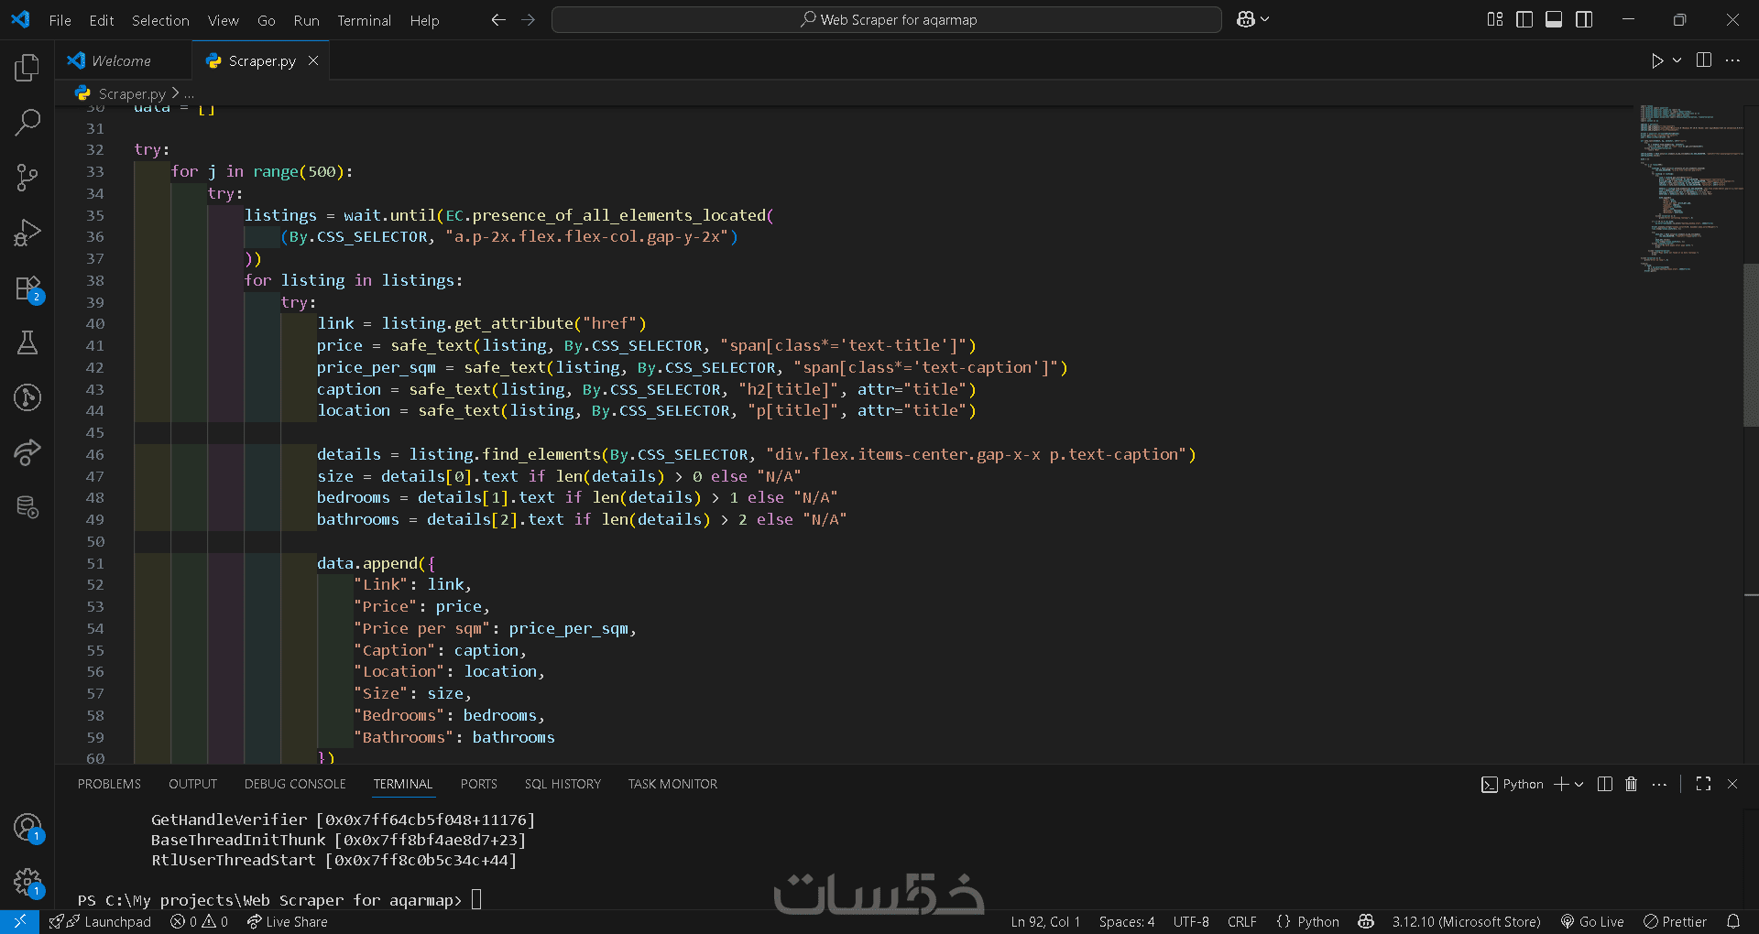
Task: Select the Python terminal profile label
Action: 1513,784
